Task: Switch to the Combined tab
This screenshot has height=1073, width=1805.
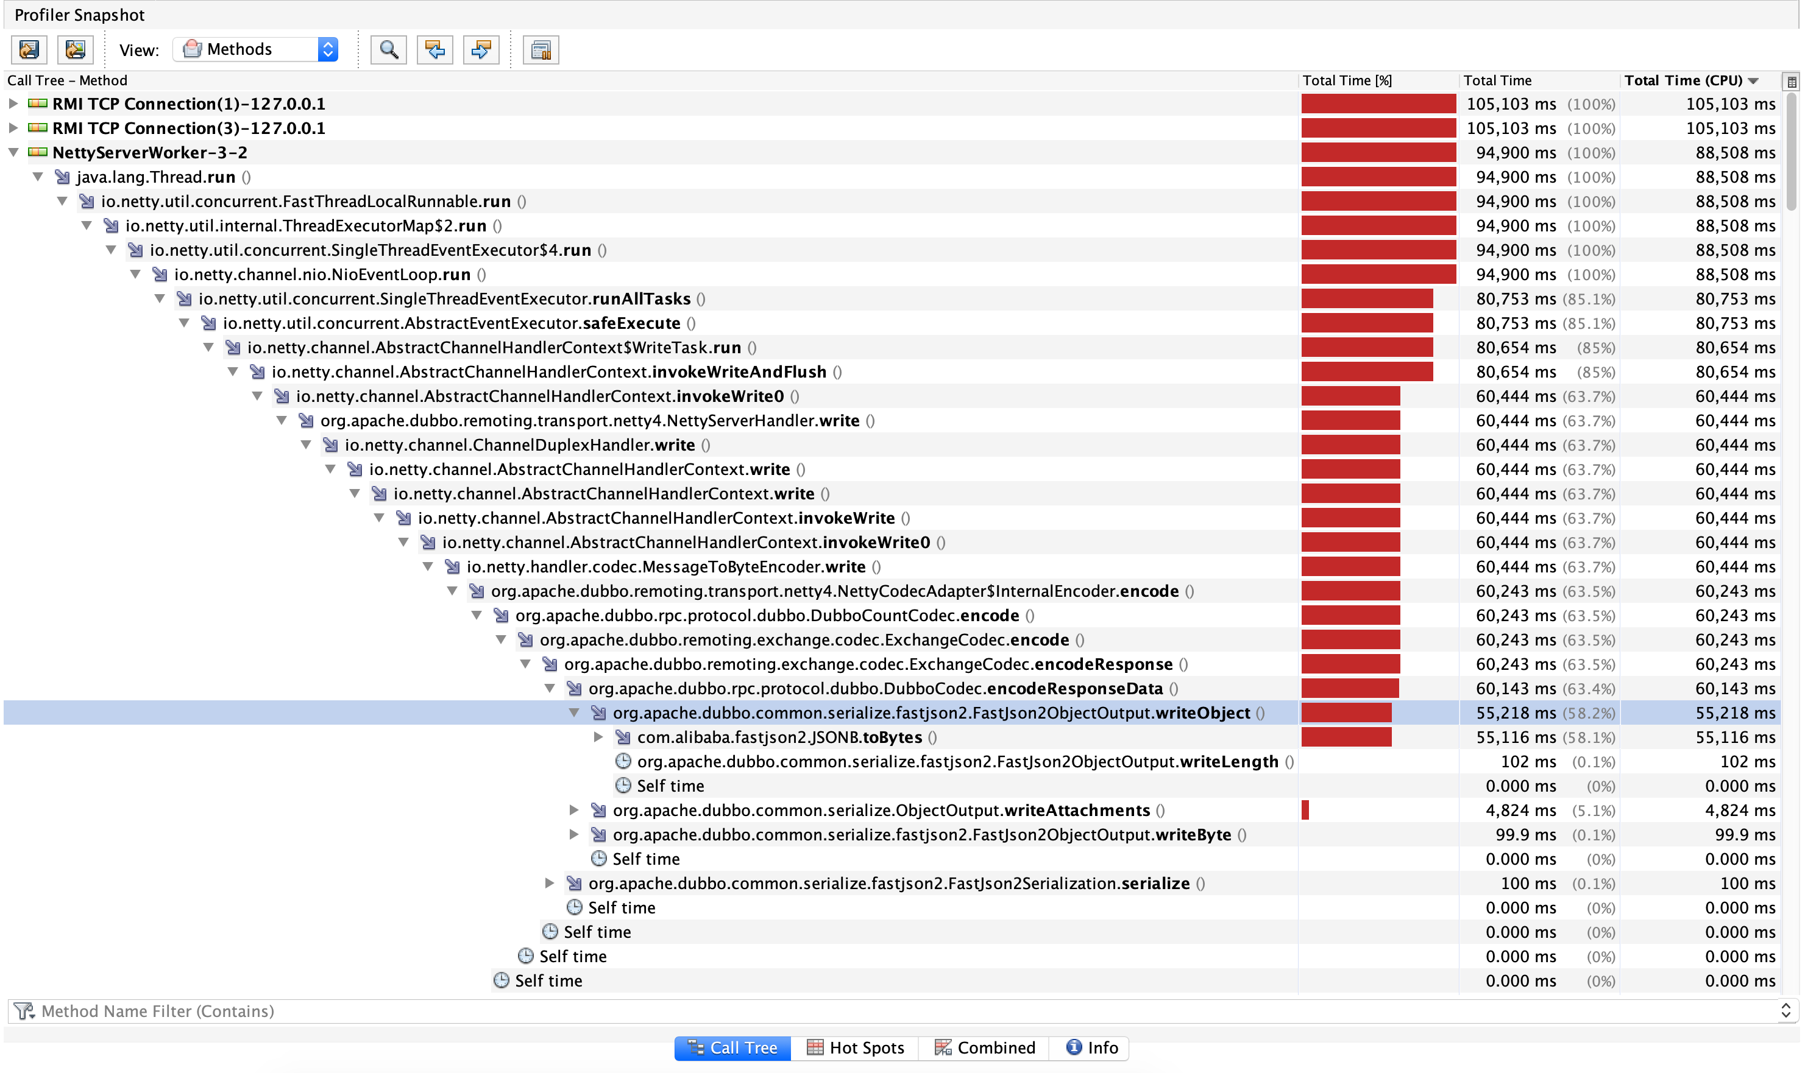Action: pyautogui.click(x=985, y=1047)
